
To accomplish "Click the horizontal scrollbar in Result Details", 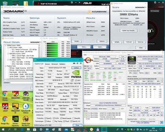I will point(19,79).
